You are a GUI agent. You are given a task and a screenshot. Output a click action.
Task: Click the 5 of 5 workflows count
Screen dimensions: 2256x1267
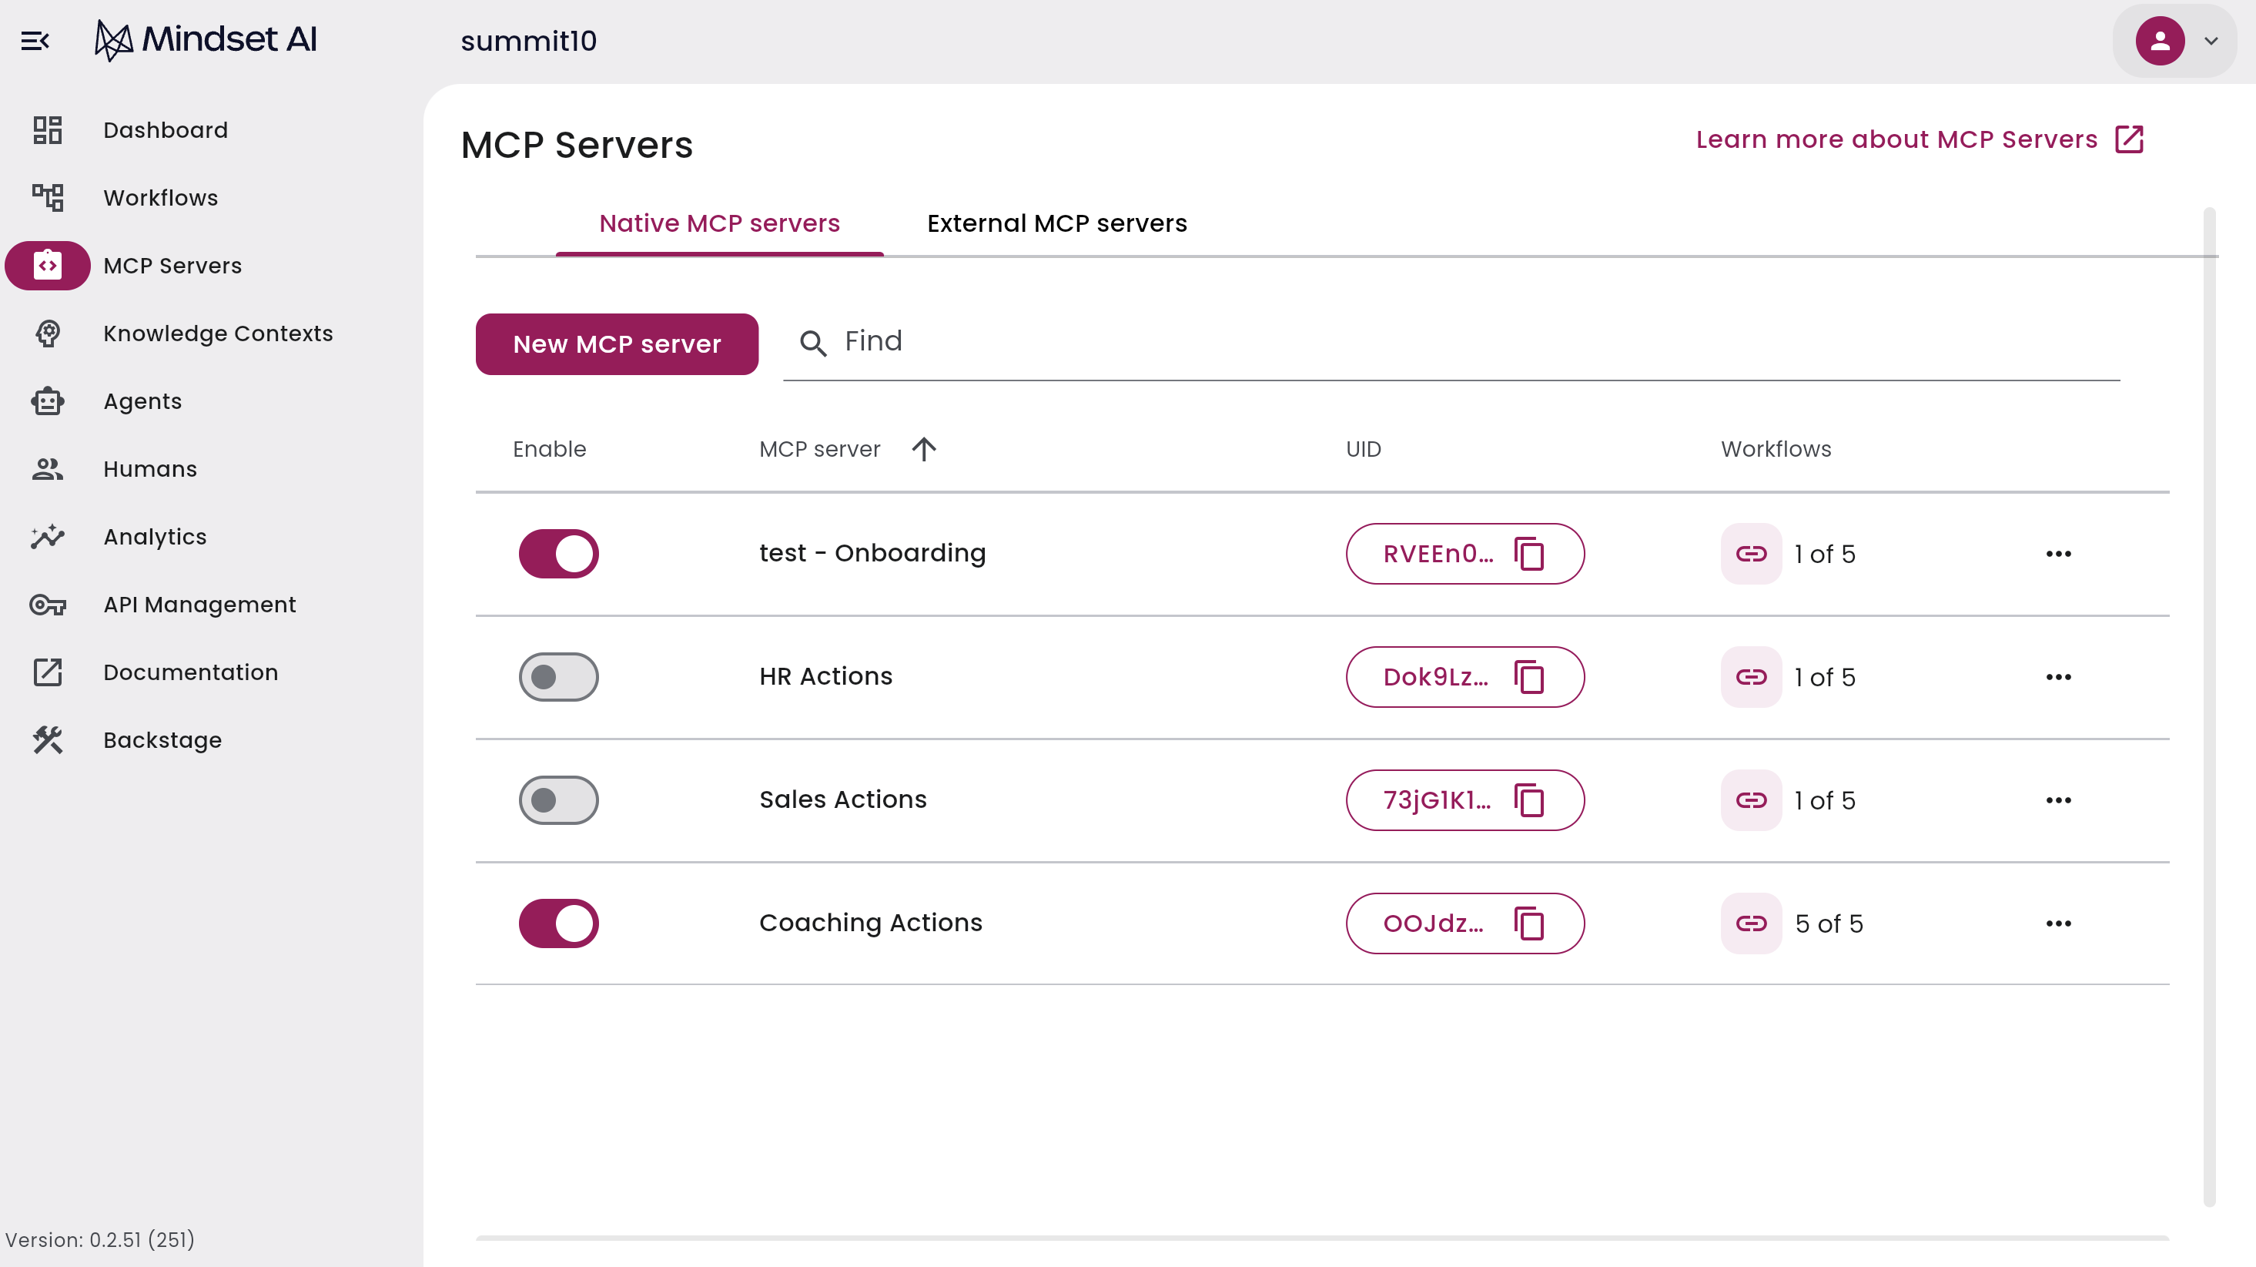click(x=1829, y=923)
